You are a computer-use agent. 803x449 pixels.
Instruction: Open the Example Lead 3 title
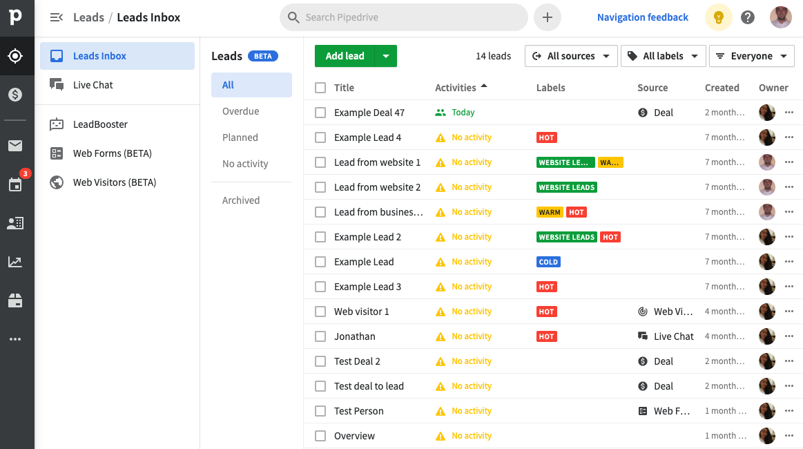(368, 287)
